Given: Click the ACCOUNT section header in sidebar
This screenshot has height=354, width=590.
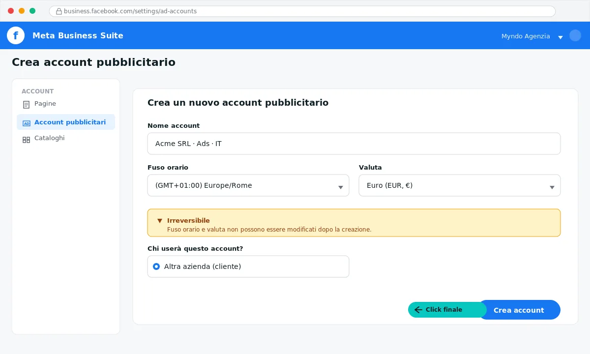Looking at the screenshot, I should coord(38,91).
